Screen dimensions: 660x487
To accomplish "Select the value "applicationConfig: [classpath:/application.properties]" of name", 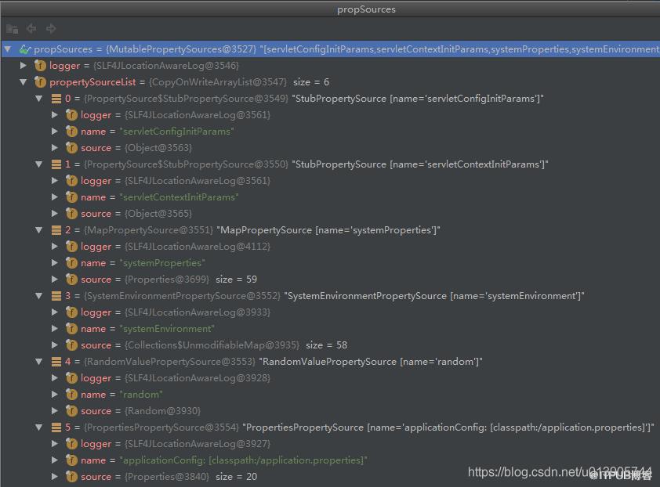I will (243, 460).
